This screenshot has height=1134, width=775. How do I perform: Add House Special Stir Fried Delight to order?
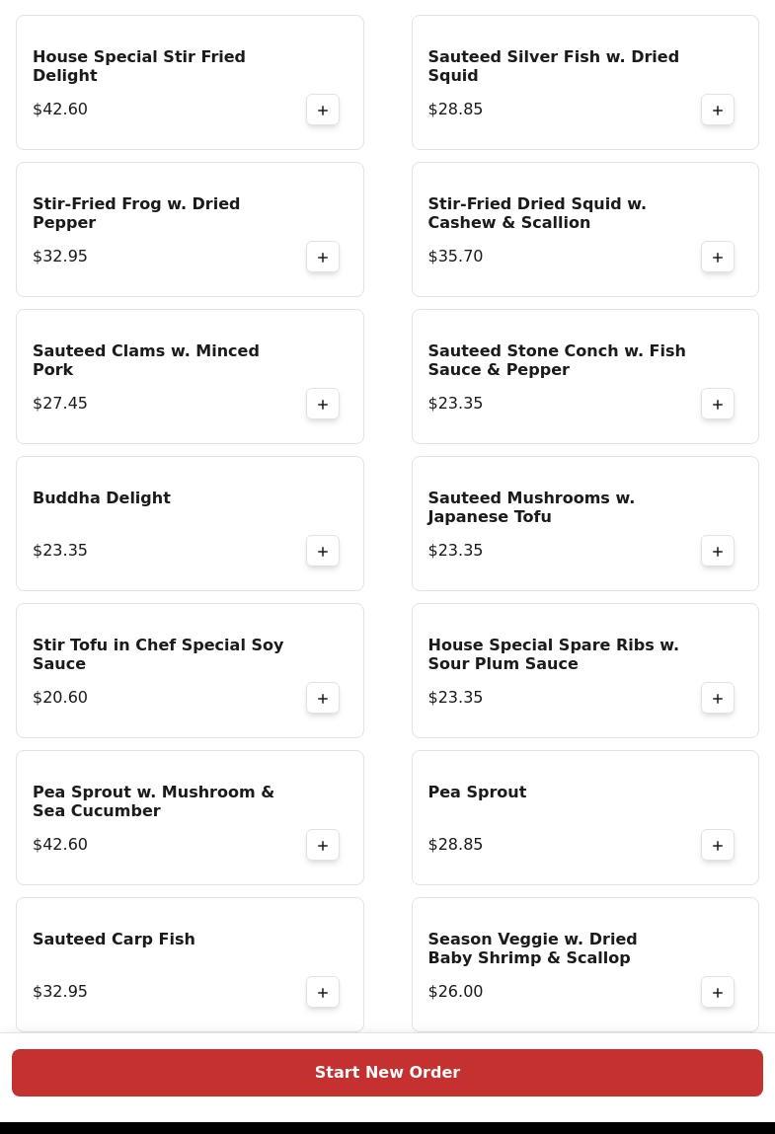coord(323,110)
